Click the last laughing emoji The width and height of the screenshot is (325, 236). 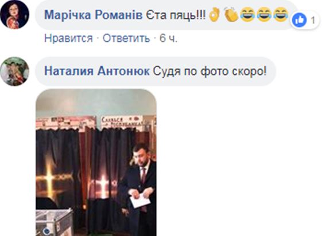281,15
